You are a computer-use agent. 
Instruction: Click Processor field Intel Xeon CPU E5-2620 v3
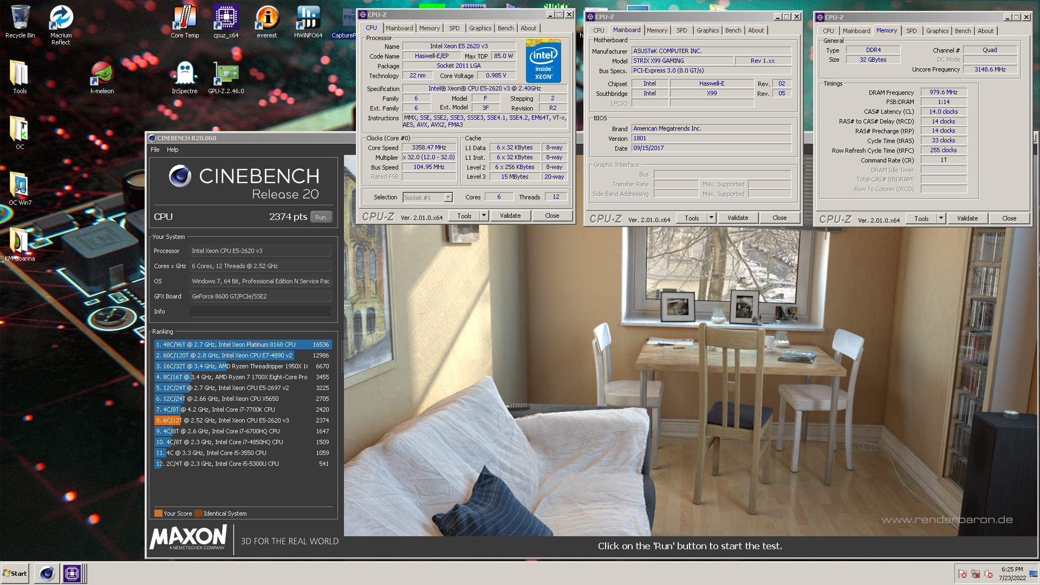coord(261,251)
